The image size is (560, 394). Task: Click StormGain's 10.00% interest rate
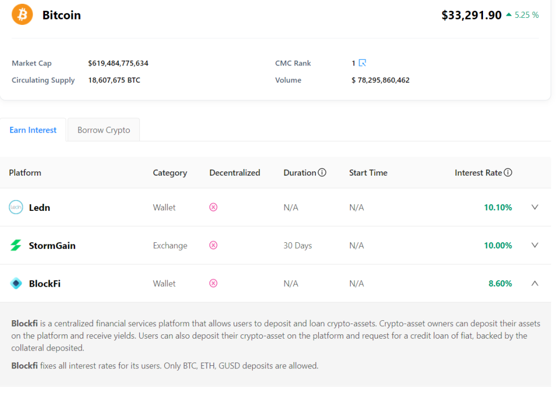coord(498,246)
